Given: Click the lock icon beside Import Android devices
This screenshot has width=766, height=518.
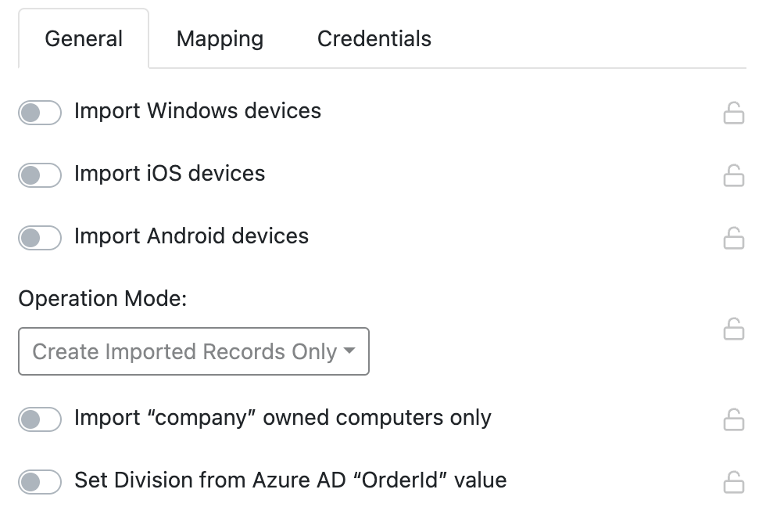Looking at the screenshot, I should 735,236.
